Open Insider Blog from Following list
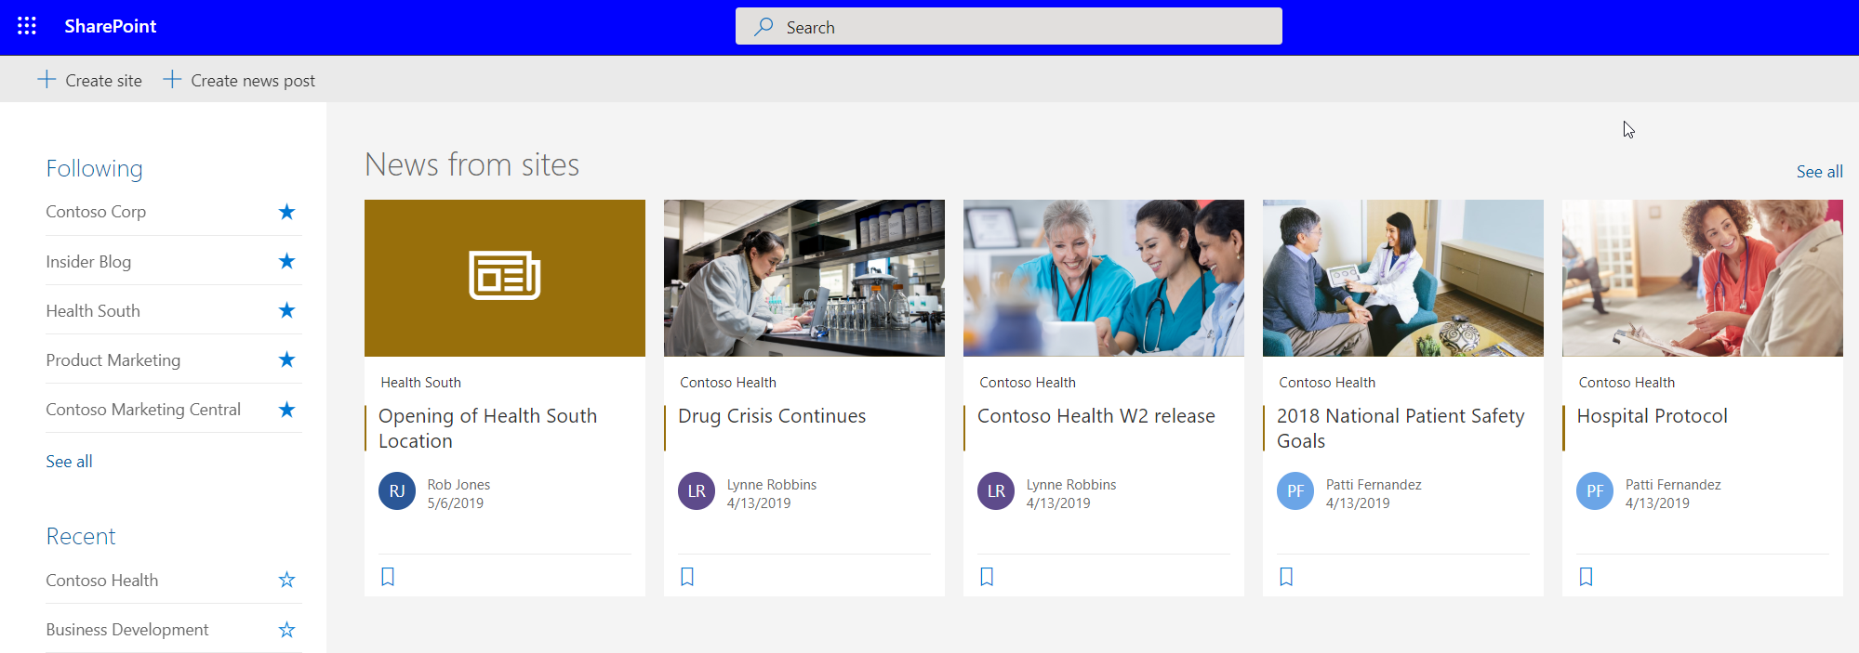 [x=88, y=262]
